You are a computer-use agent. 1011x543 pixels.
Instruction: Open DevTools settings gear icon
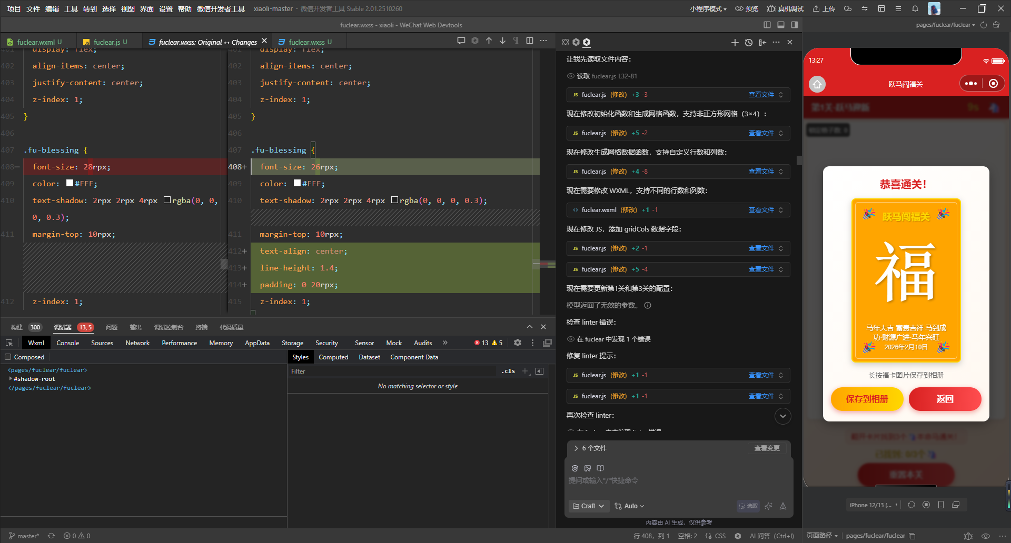click(x=517, y=343)
